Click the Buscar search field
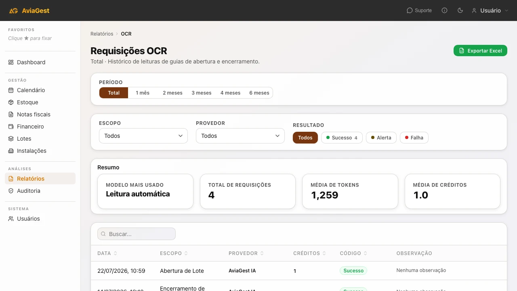The image size is (517, 291). pyautogui.click(x=137, y=234)
